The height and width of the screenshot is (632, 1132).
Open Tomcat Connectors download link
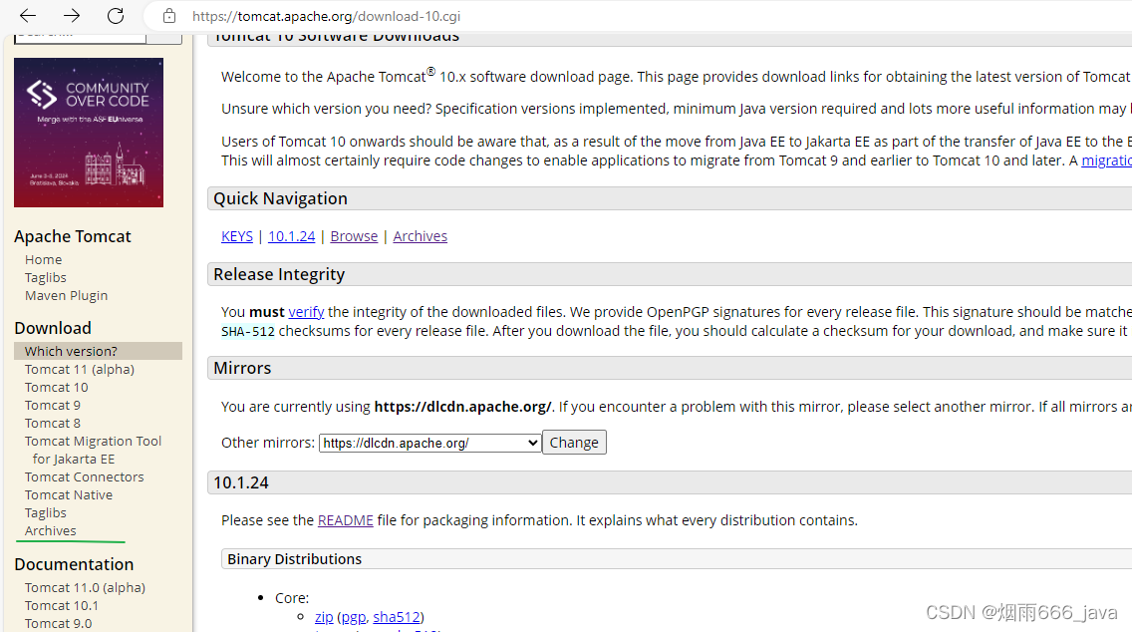tap(85, 476)
